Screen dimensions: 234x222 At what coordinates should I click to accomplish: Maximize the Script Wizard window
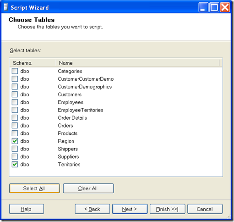(x=214, y=7)
